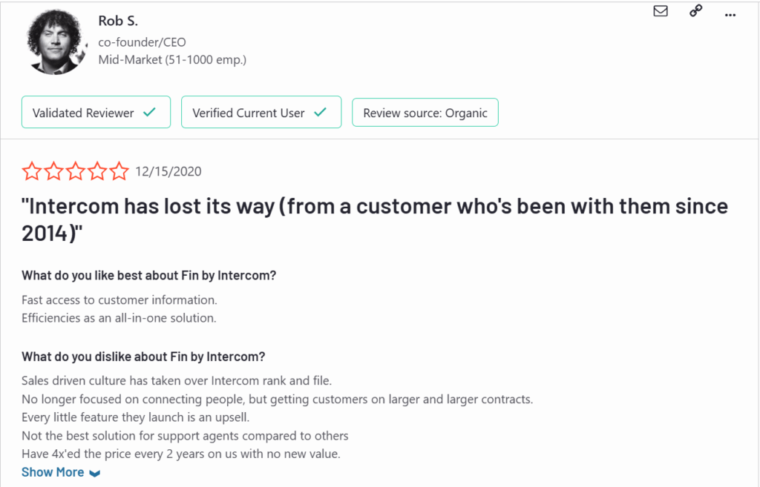Click the Verified Current User checkmark icon
Viewport: 760px width, 487px height.
tap(321, 112)
